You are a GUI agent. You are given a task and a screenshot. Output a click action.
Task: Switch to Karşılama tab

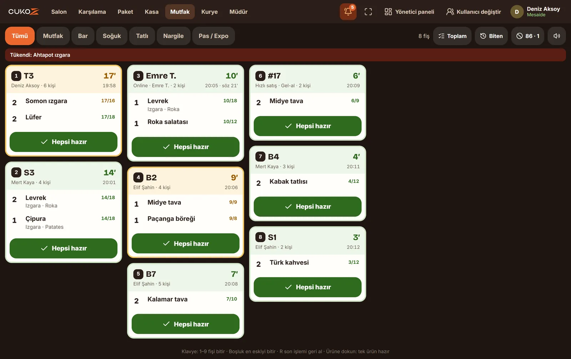pos(92,12)
